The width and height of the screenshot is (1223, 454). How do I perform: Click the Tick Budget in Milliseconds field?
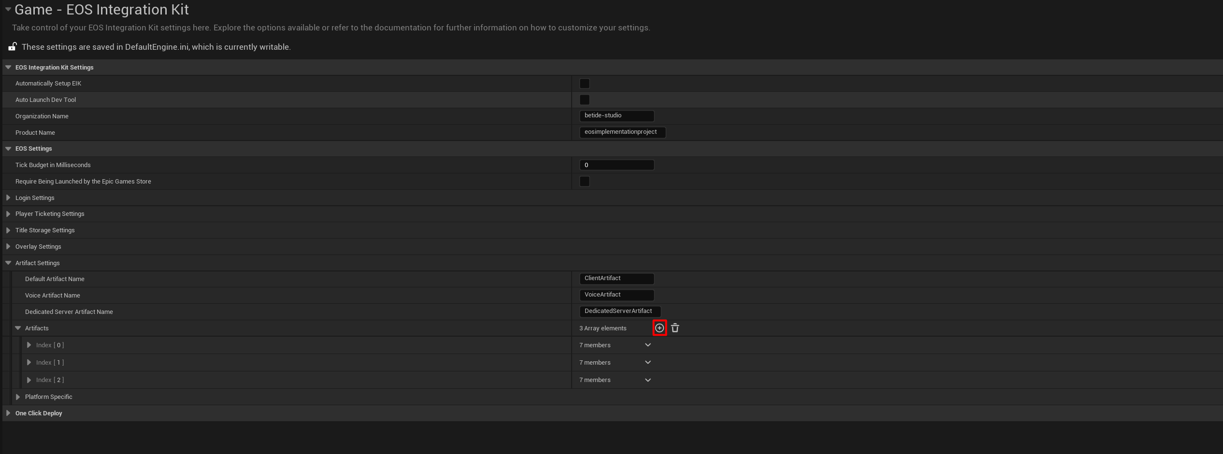pyautogui.click(x=616, y=165)
